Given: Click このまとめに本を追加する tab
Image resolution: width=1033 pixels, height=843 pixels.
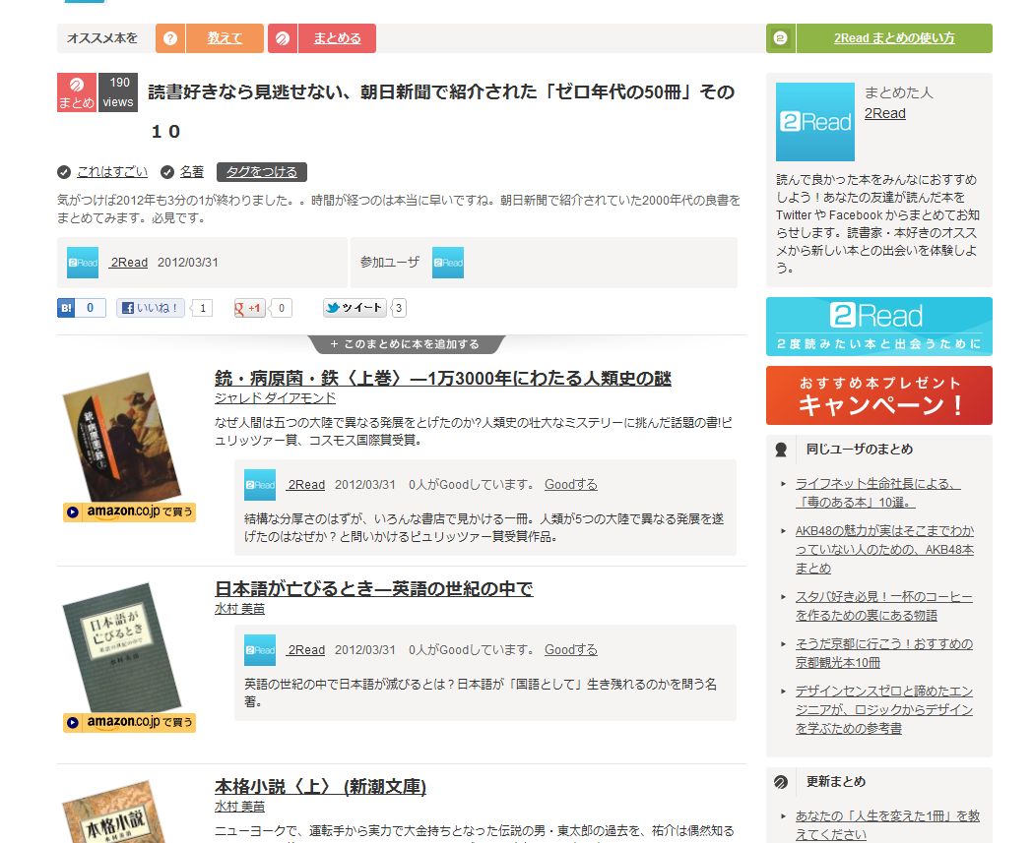Looking at the screenshot, I should 405,344.
